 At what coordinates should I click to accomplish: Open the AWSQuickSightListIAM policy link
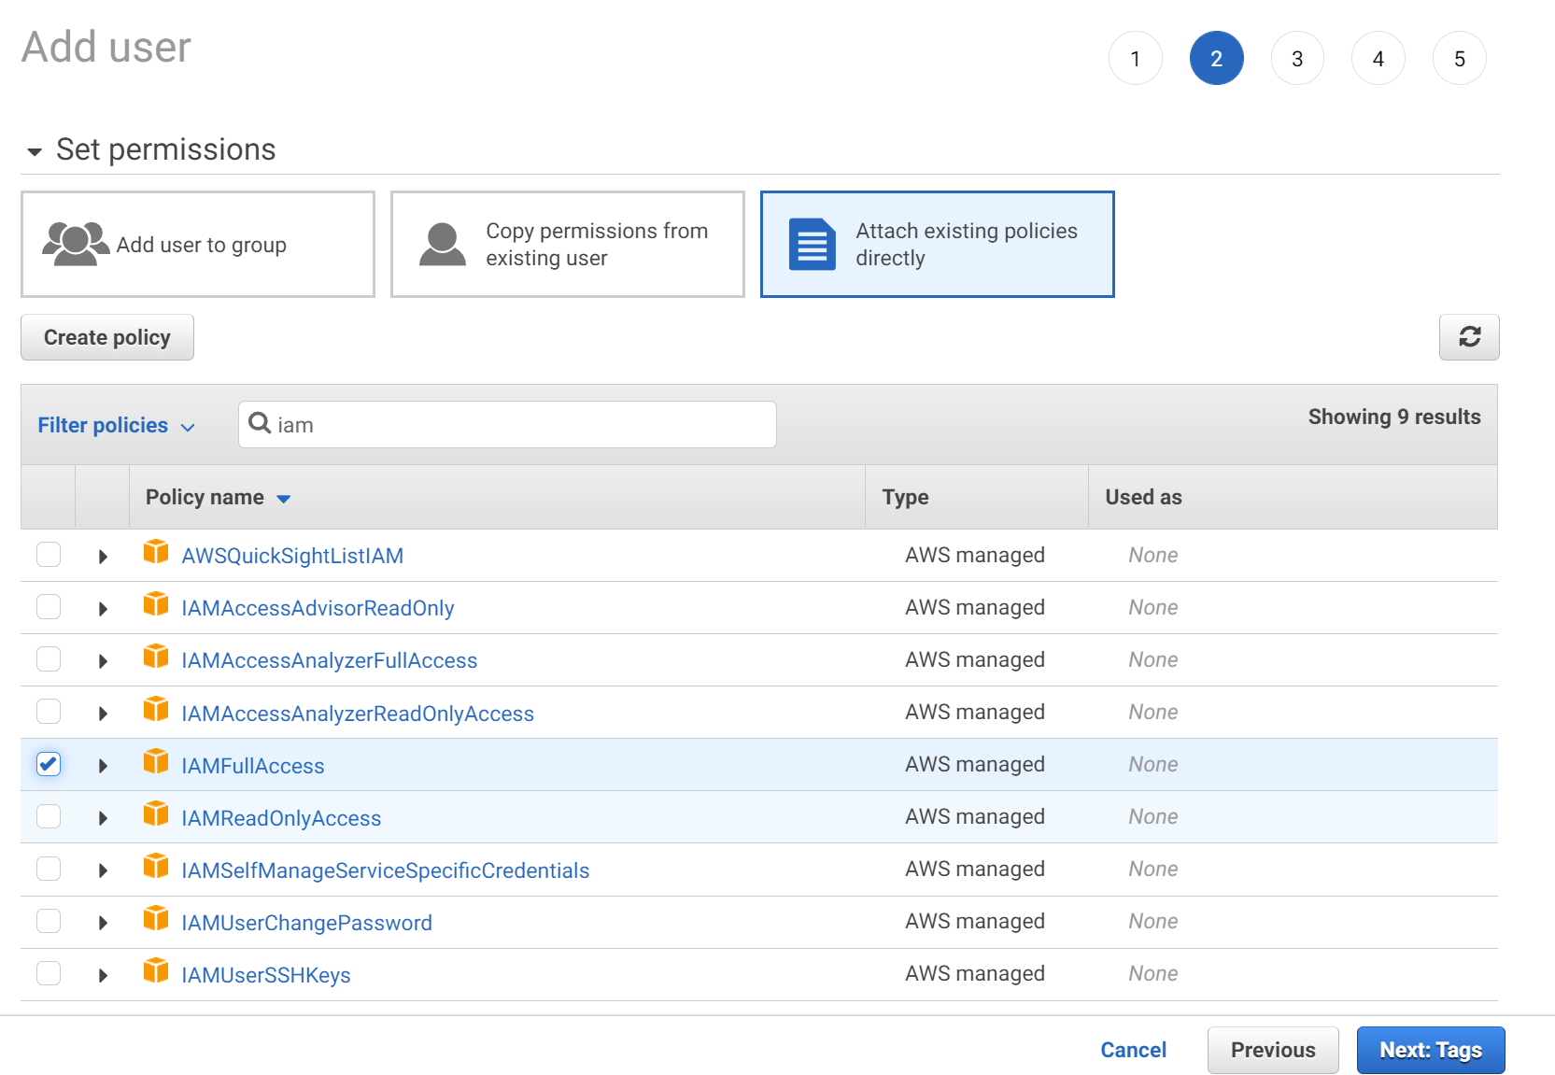[x=292, y=556]
